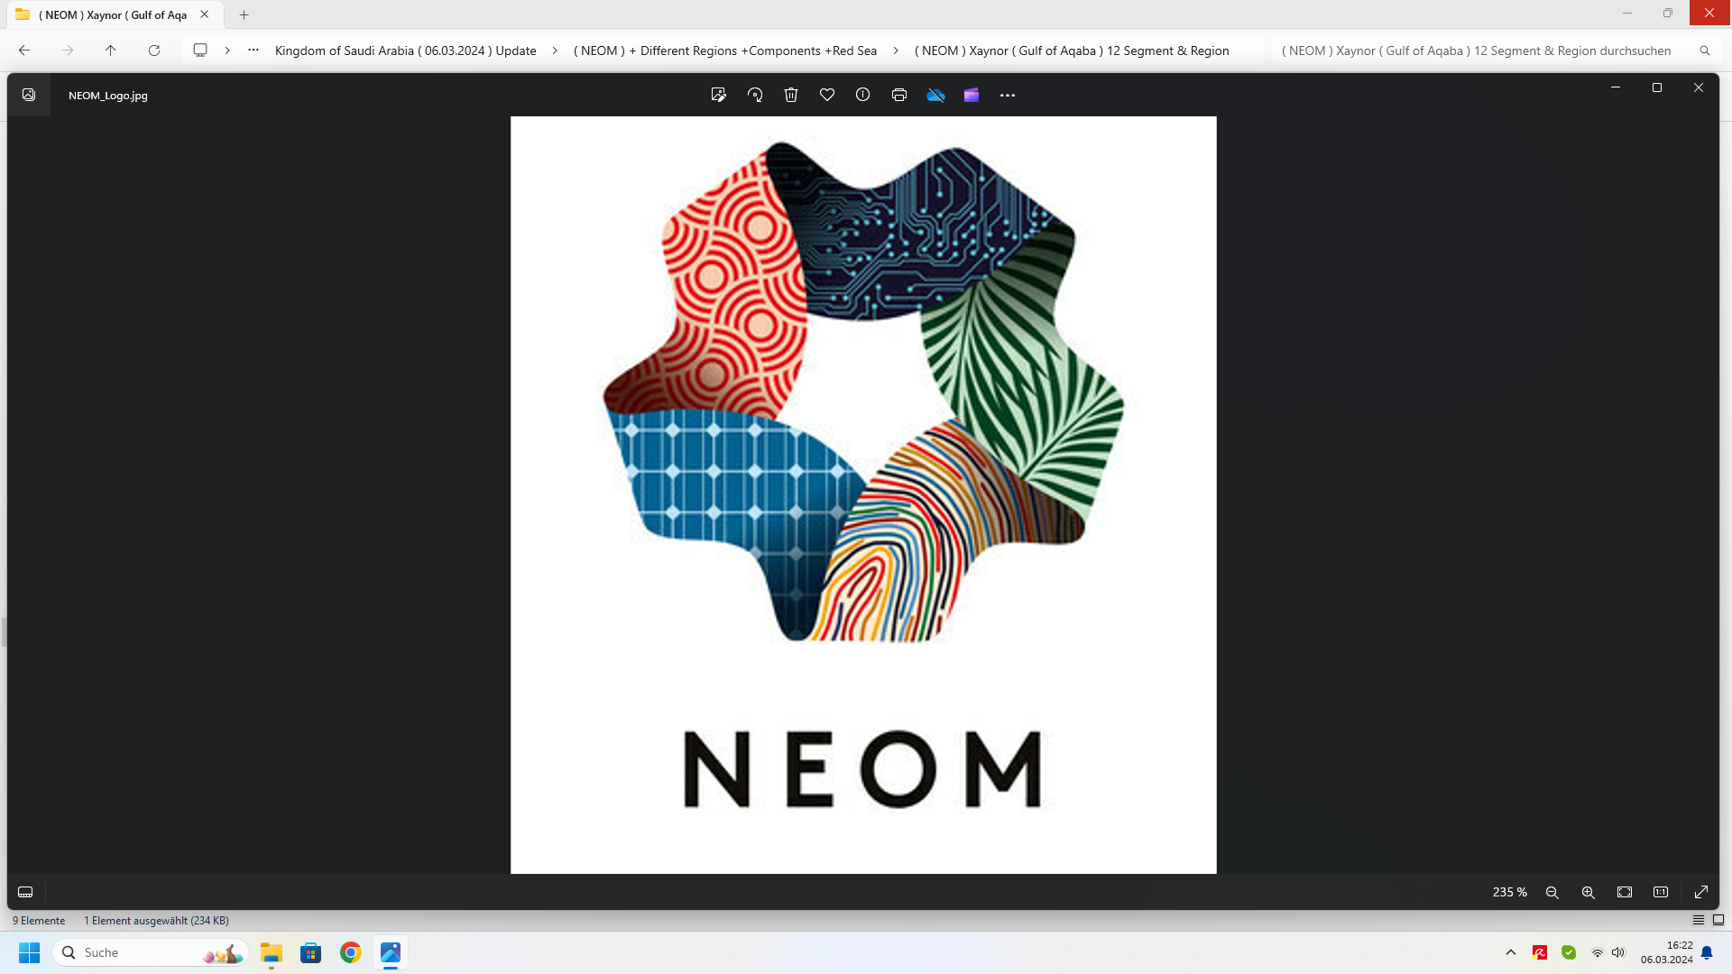The width and height of the screenshot is (1732, 974).
Task: Launch Google Chrome from taskbar
Action: pos(351,952)
